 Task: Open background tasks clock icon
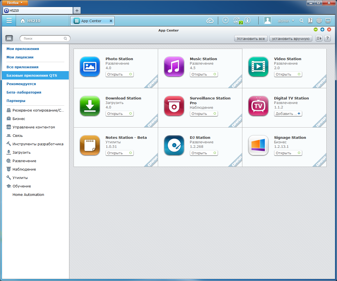pos(226,21)
